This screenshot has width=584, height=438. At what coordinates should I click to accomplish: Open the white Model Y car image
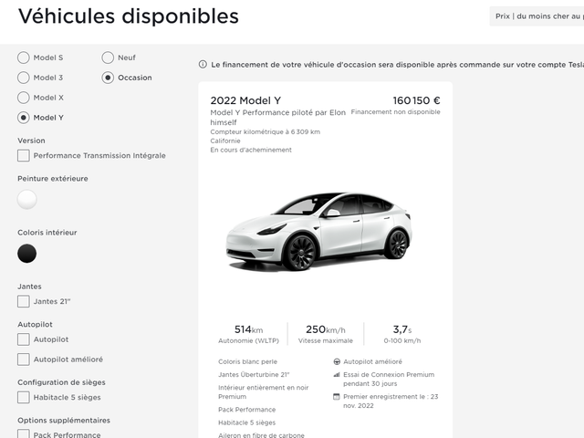318,231
